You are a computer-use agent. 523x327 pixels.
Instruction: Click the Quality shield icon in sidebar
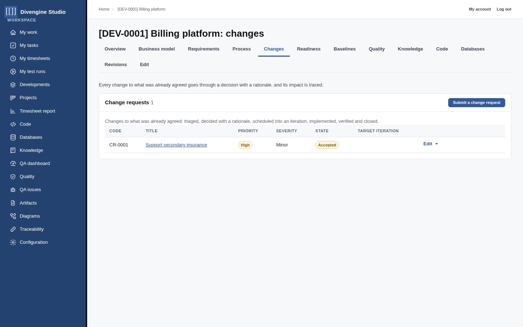coord(13,177)
